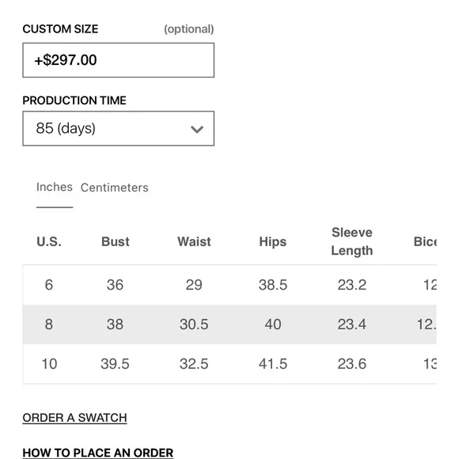This screenshot has height=459, width=459.
Task: Click the U.S. column header
Action: pyautogui.click(x=49, y=242)
